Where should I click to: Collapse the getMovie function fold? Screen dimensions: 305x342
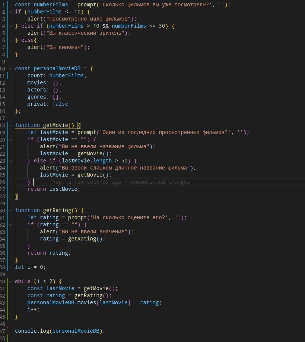click(11, 125)
